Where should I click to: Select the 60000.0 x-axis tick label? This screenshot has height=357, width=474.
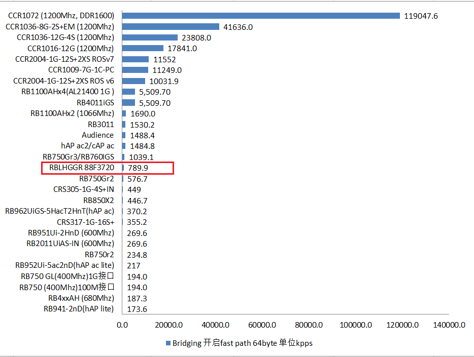262,325
